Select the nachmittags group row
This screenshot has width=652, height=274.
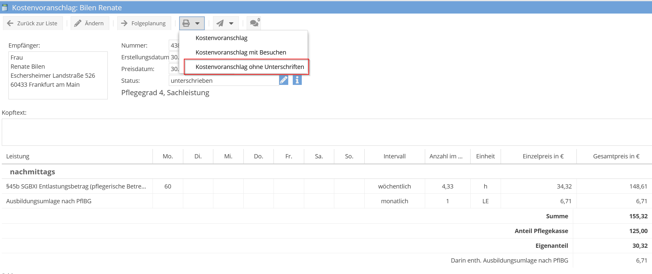click(x=327, y=172)
